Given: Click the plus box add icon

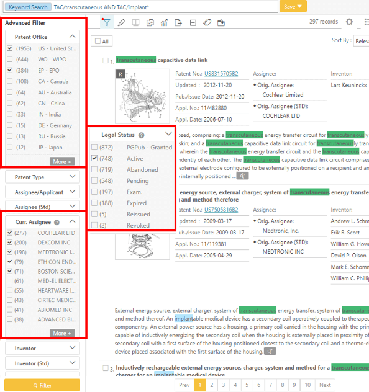Looking at the screenshot, I should (193, 23).
